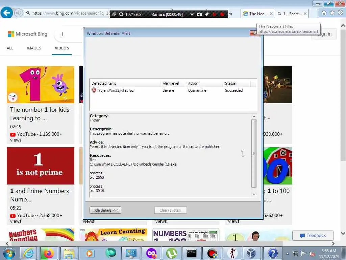This screenshot has width=346, height=260.
Task: Open Firefox from the taskbar
Action: click(49, 253)
